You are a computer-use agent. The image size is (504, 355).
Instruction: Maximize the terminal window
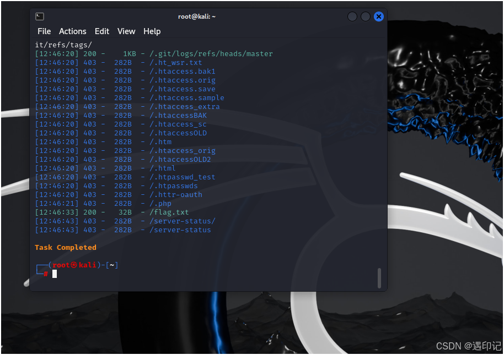[x=366, y=17]
